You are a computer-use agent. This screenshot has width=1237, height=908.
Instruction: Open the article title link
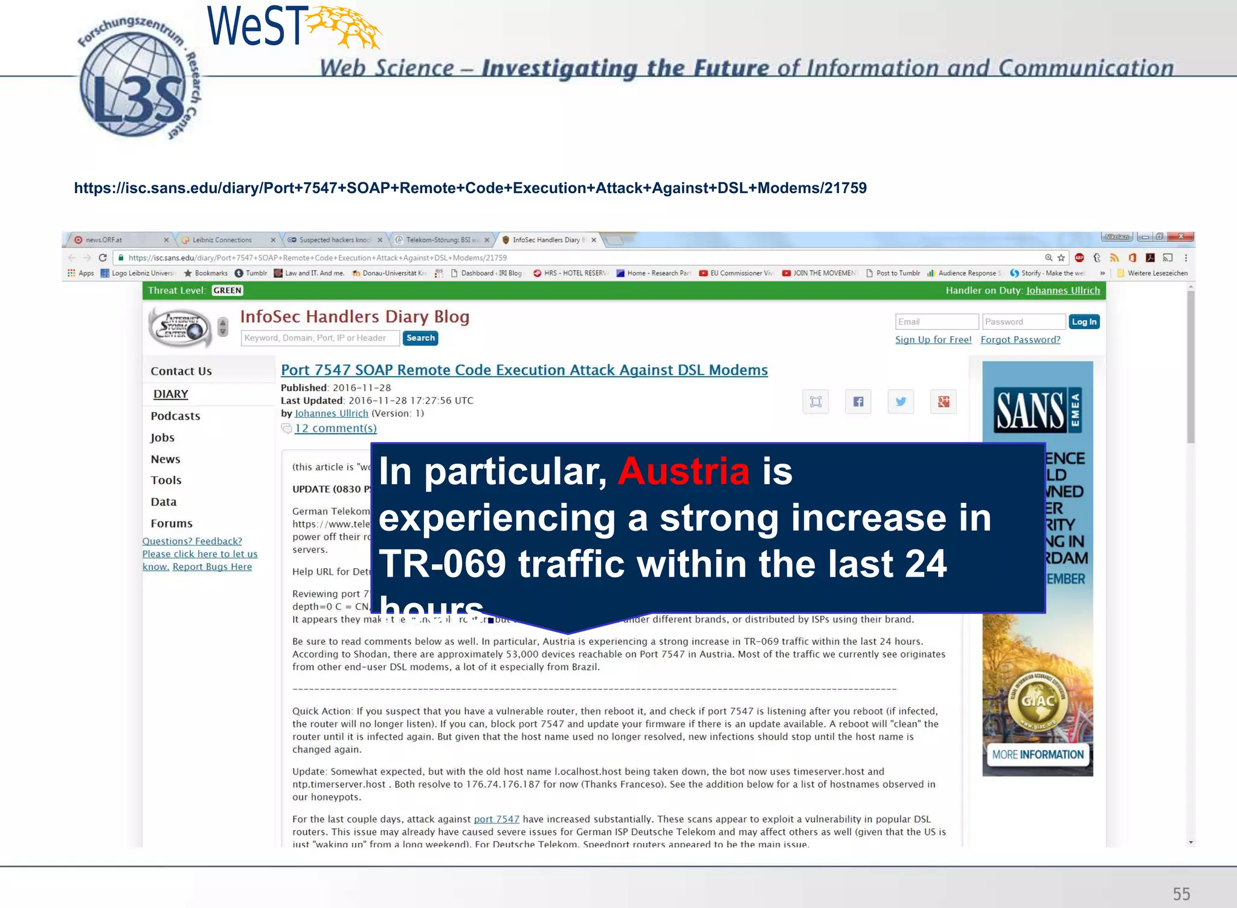[x=524, y=370]
